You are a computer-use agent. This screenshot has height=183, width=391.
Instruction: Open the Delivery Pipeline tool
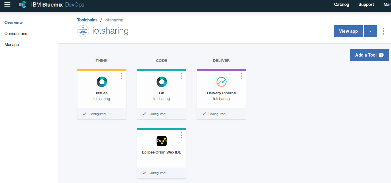tap(221, 88)
